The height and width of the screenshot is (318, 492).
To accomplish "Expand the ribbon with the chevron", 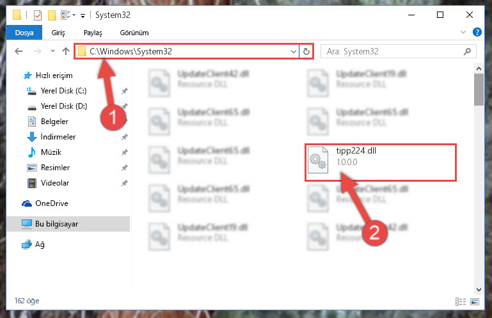I will (x=463, y=32).
